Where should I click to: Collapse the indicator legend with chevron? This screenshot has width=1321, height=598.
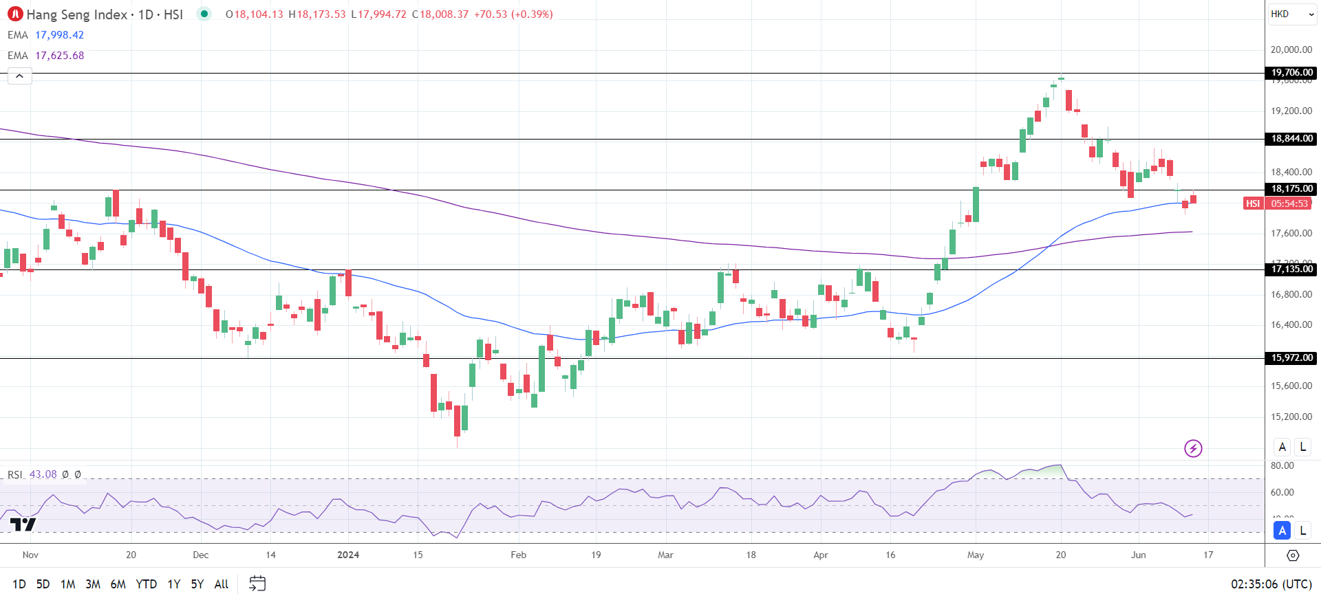coord(20,76)
